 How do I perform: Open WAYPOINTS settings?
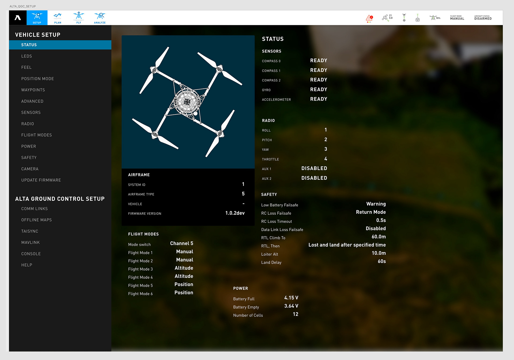click(x=33, y=90)
